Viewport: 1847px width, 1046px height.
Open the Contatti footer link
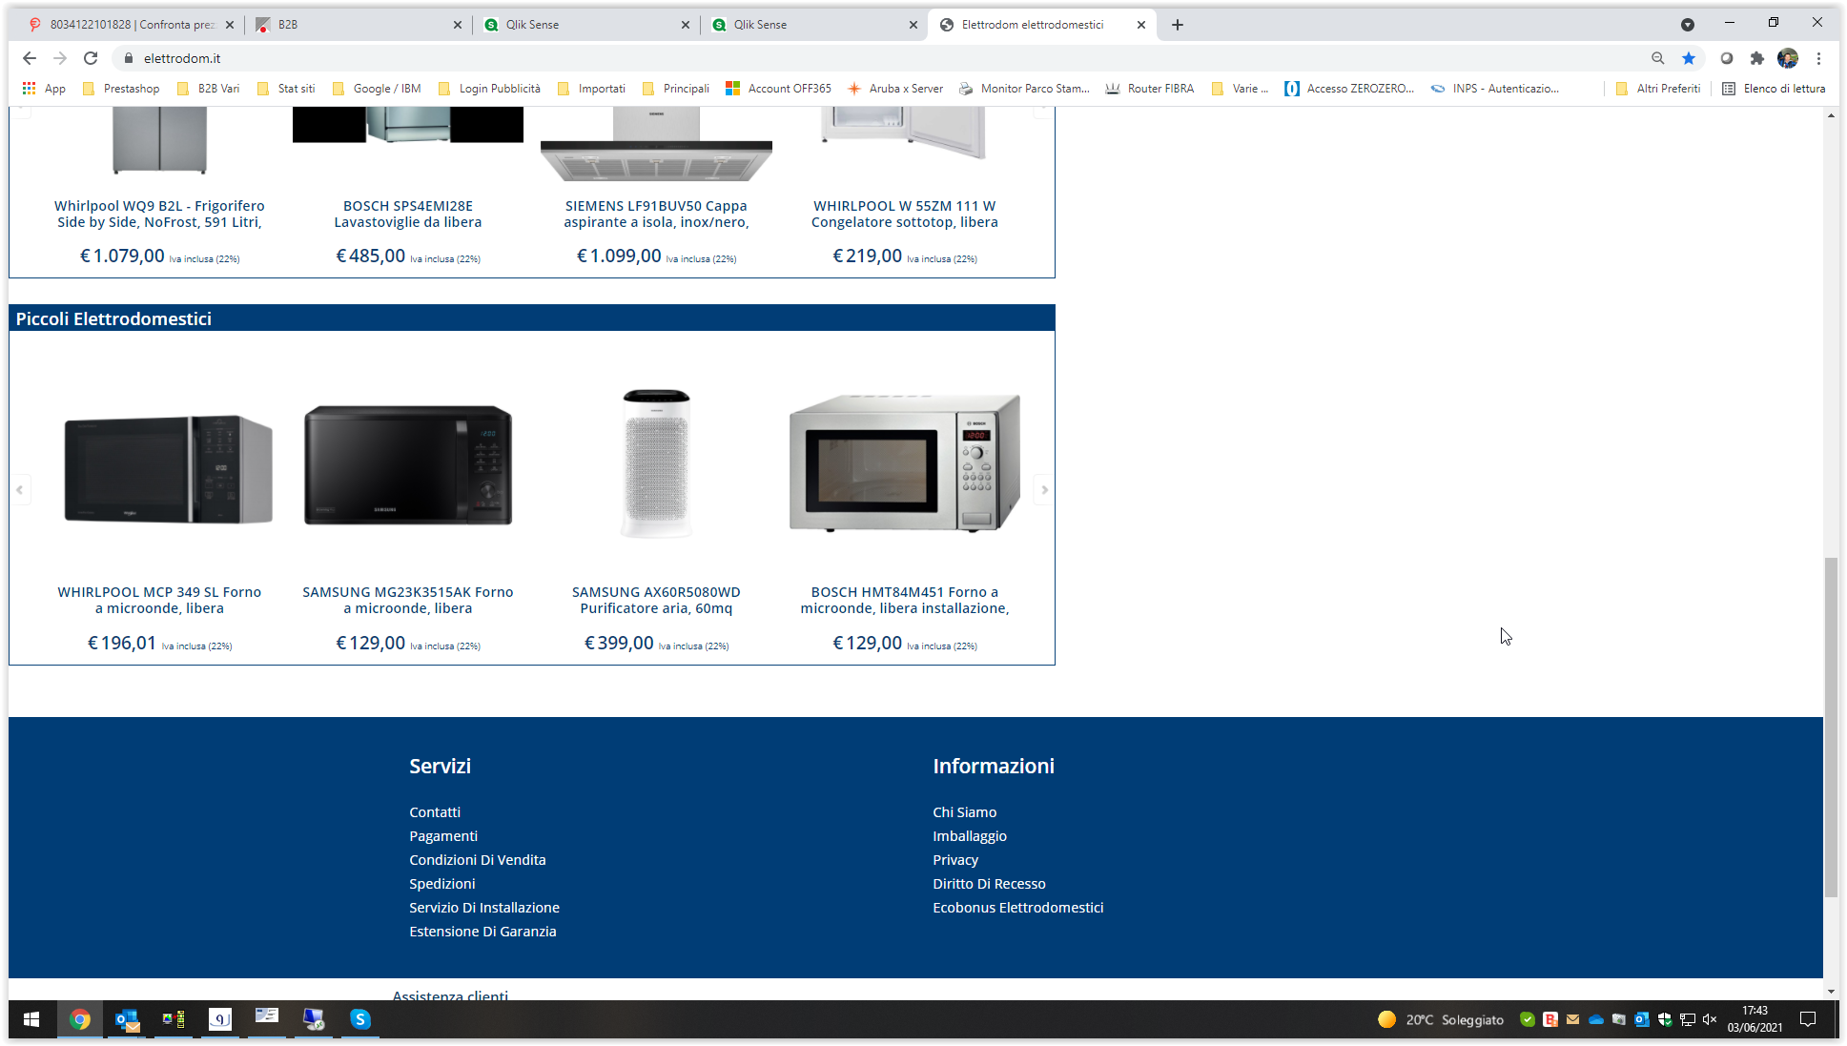435,812
